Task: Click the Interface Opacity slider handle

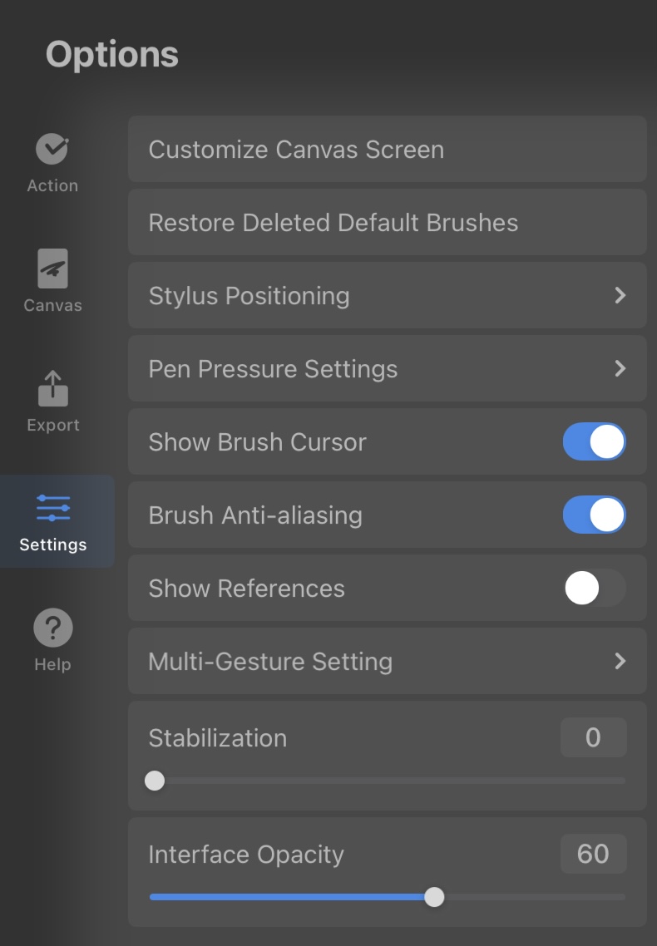Action: [434, 897]
